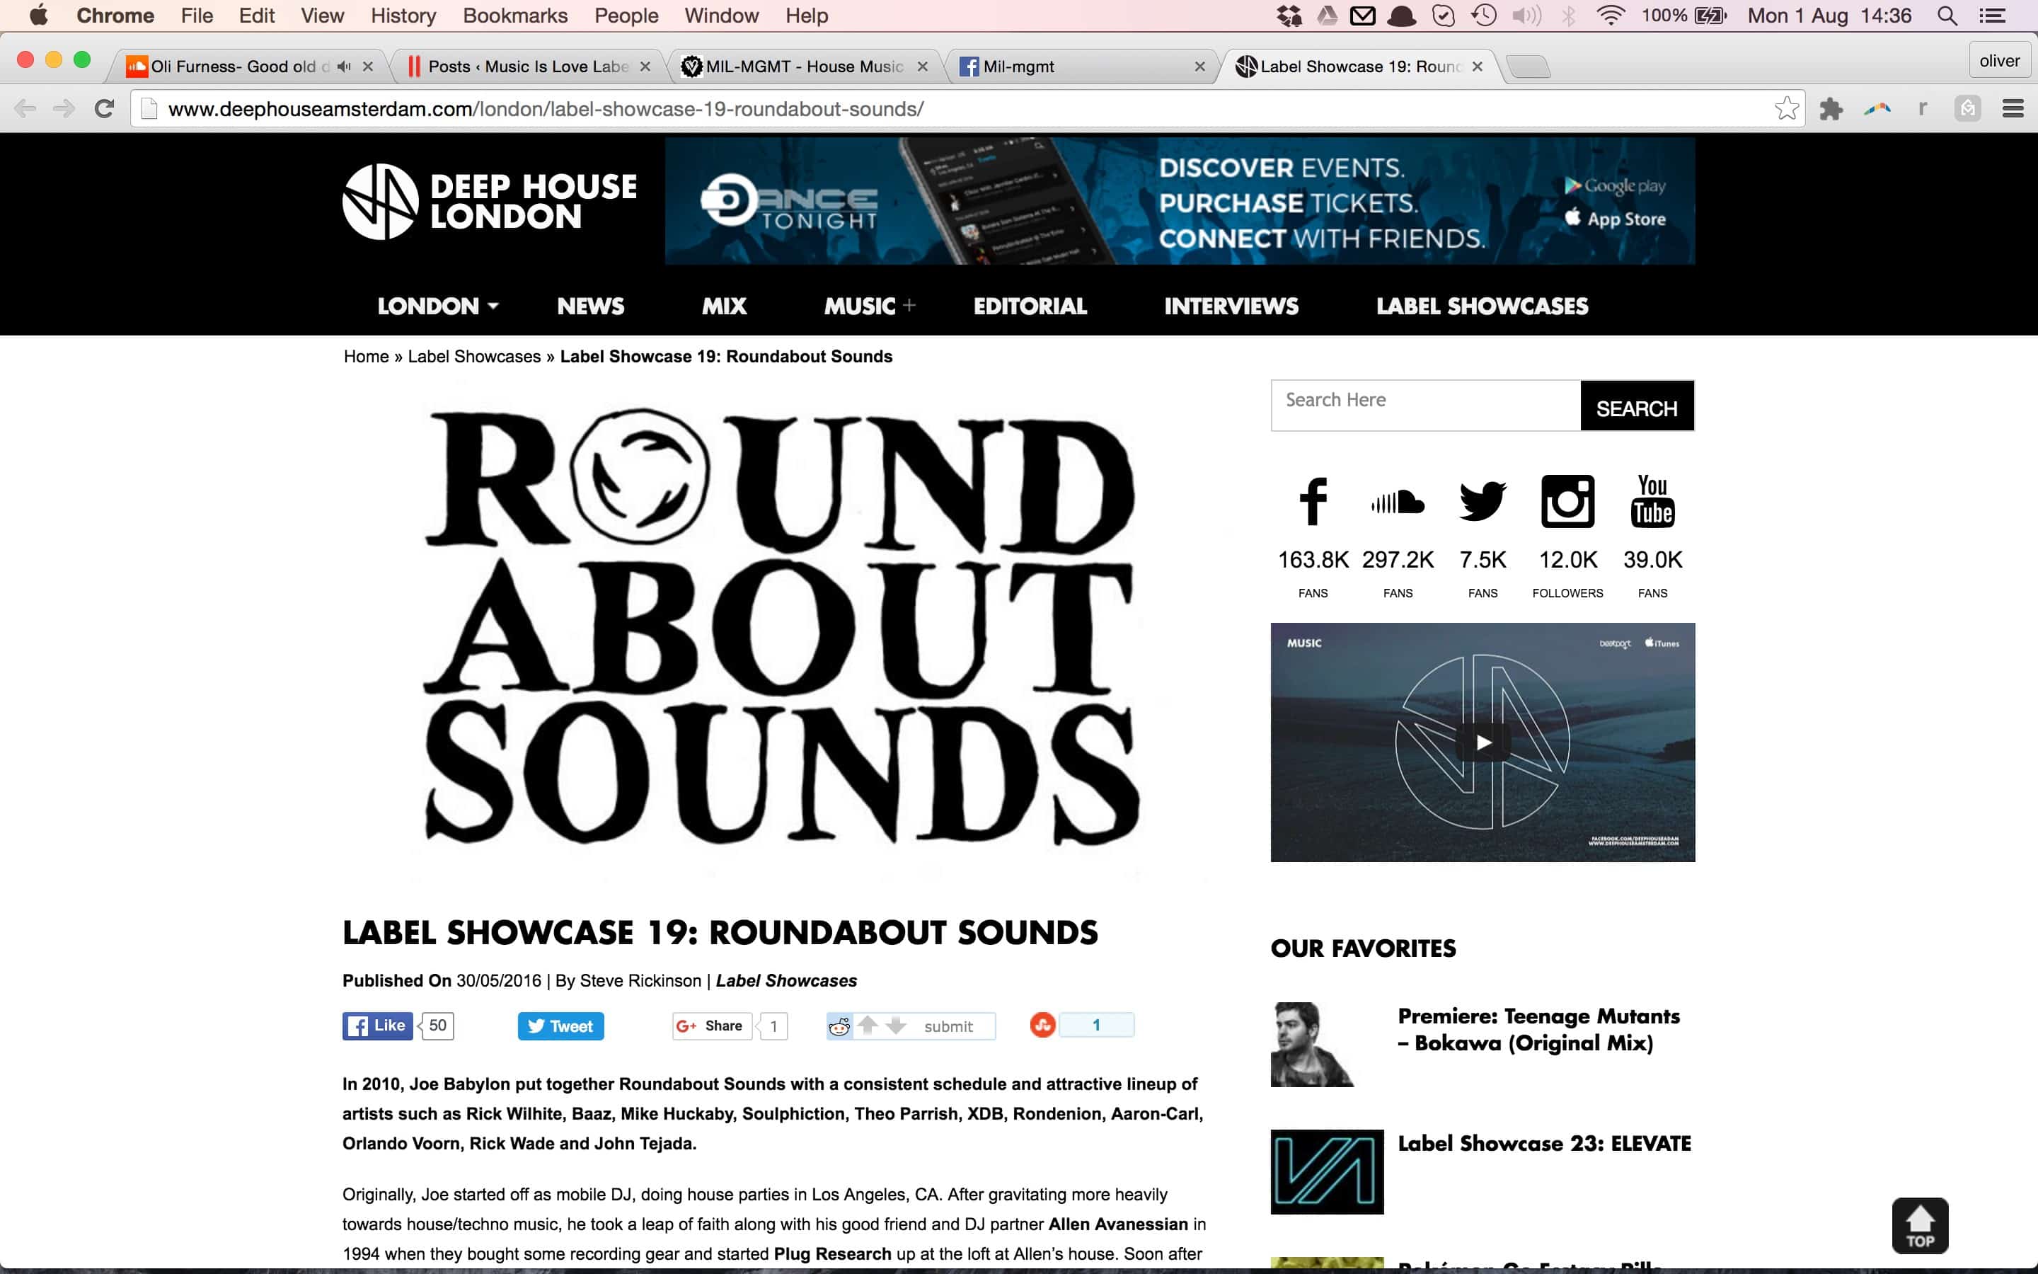Go back using the browser back arrow
The height and width of the screenshot is (1274, 2038).
click(x=25, y=109)
